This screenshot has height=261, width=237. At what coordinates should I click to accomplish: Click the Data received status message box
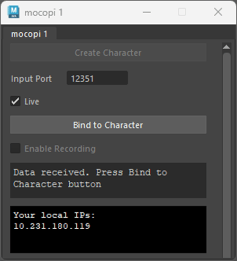[x=108, y=180]
